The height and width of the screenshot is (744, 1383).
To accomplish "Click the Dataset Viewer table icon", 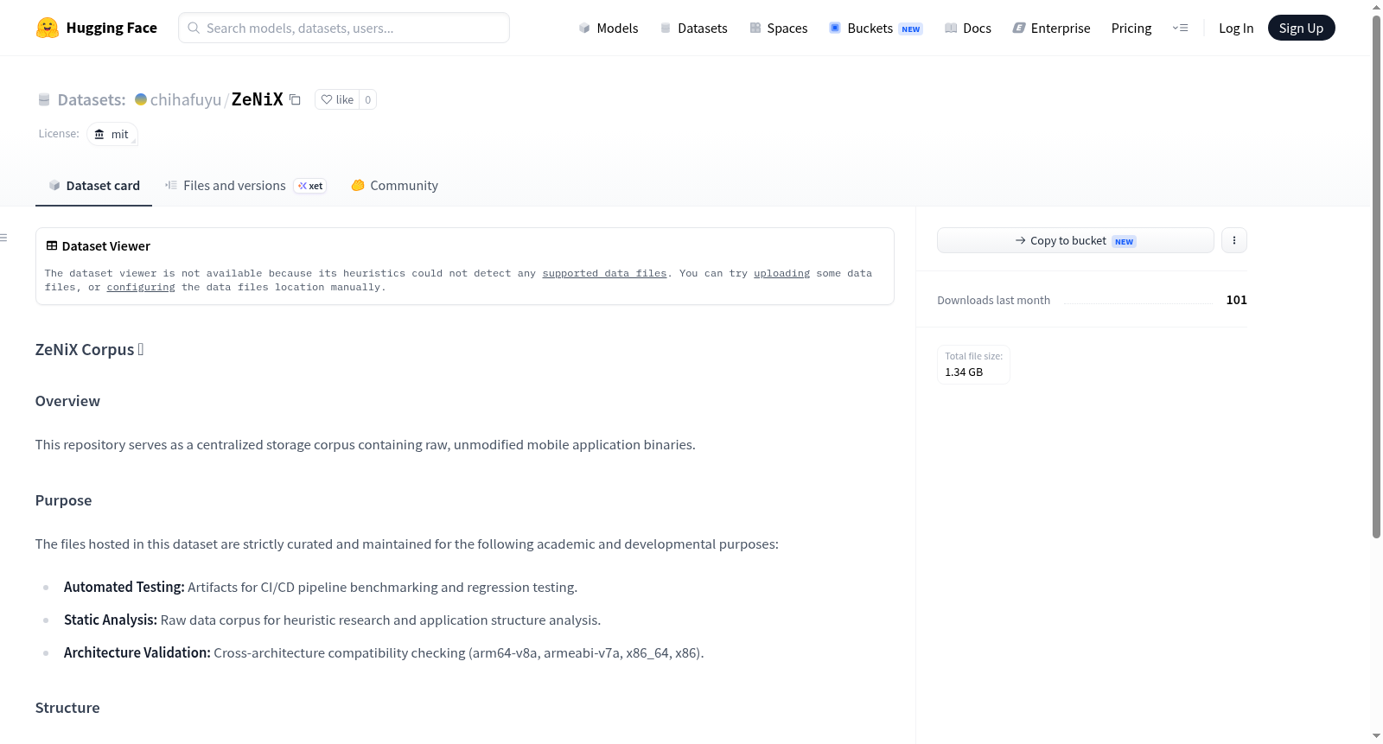I will click(x=52, y=245).
